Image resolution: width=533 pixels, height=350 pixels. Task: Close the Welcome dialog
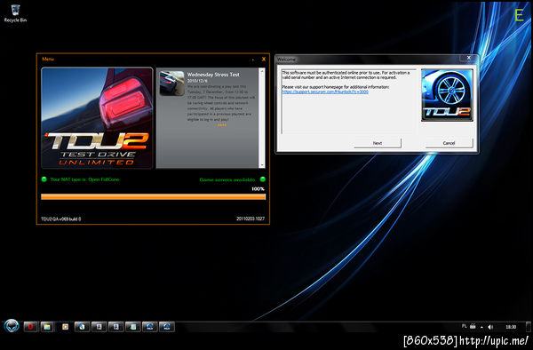[x=468, y=58]
